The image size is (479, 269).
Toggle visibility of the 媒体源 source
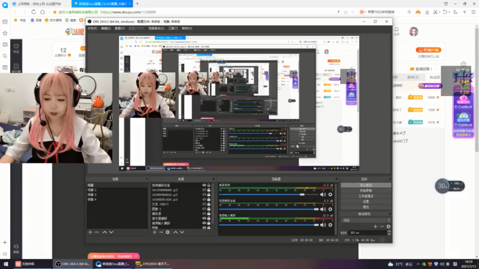[204, 213]
